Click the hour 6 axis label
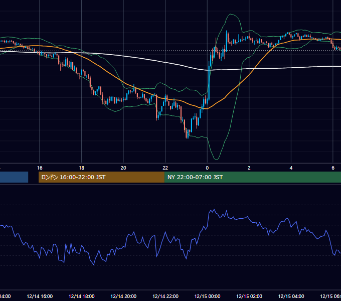The image size is (341, 301). [333, 168]
